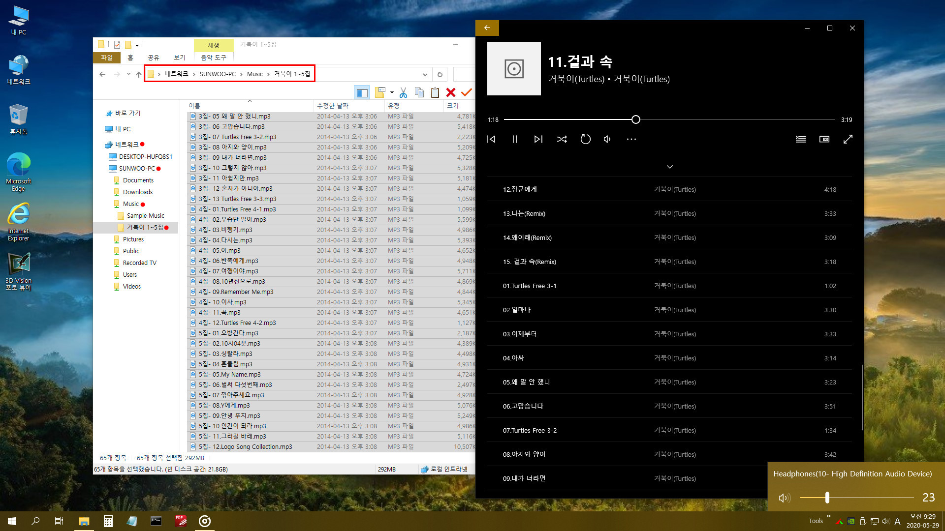945x531 pixels.
Task: Click the shuffle playback icon
Action: (x=562, y=139)
